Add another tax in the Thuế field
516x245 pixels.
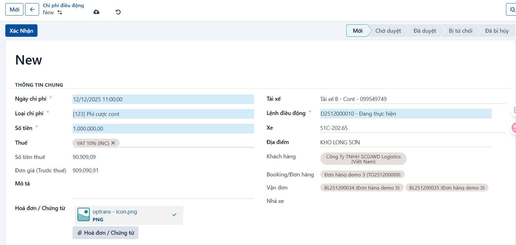(187, 143)
